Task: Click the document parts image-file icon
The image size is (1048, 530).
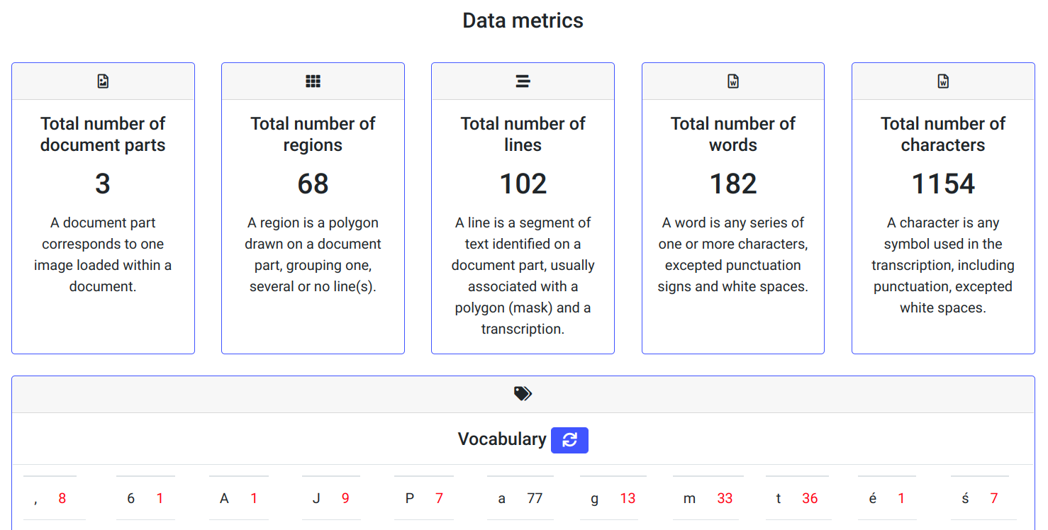Action: pos(103,81)
